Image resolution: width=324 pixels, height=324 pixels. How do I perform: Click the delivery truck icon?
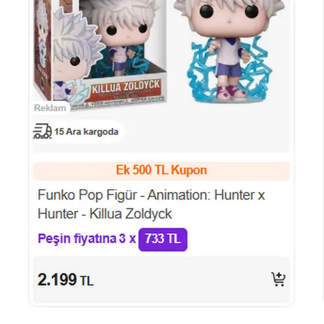42,131
